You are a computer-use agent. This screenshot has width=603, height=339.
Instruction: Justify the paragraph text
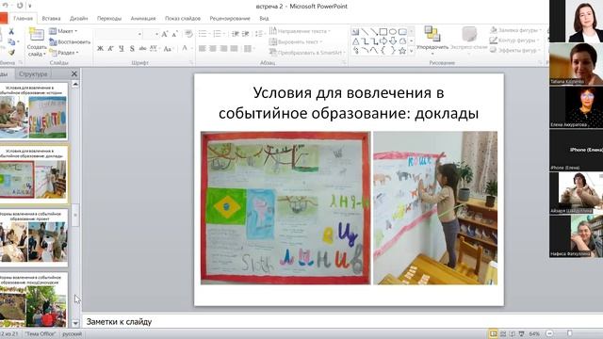[x=234, y=48]
